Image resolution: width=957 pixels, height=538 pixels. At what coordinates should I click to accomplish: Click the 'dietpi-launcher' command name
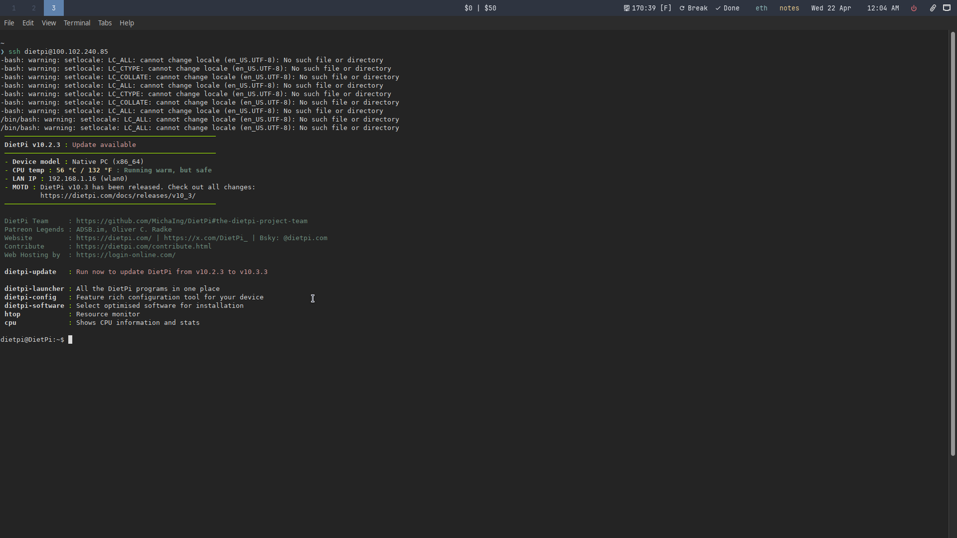34,289
